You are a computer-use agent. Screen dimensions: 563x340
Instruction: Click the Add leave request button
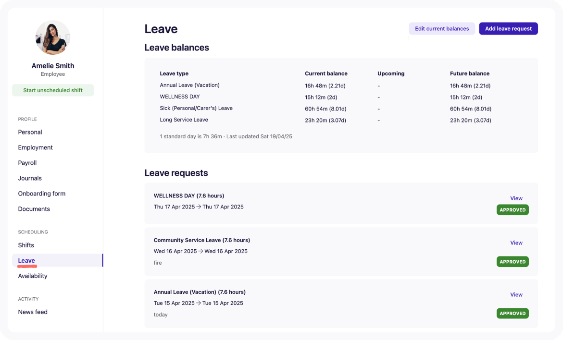[508, 29]
